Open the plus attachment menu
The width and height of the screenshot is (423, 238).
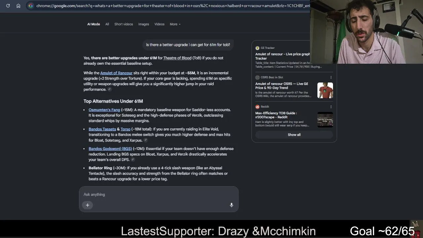(88, 205)
